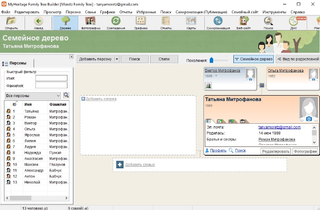Image resolution: width=320 pixels, height=210 pixels.
Task: Click the Стили button
Action: click(164, 59)
